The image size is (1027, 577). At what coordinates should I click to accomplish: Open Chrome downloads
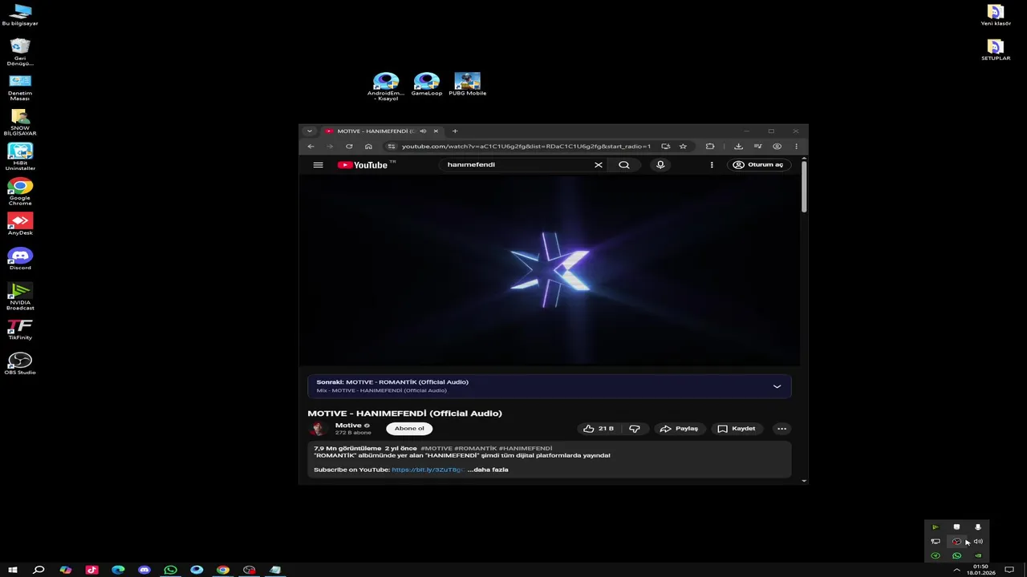(738, 147)
